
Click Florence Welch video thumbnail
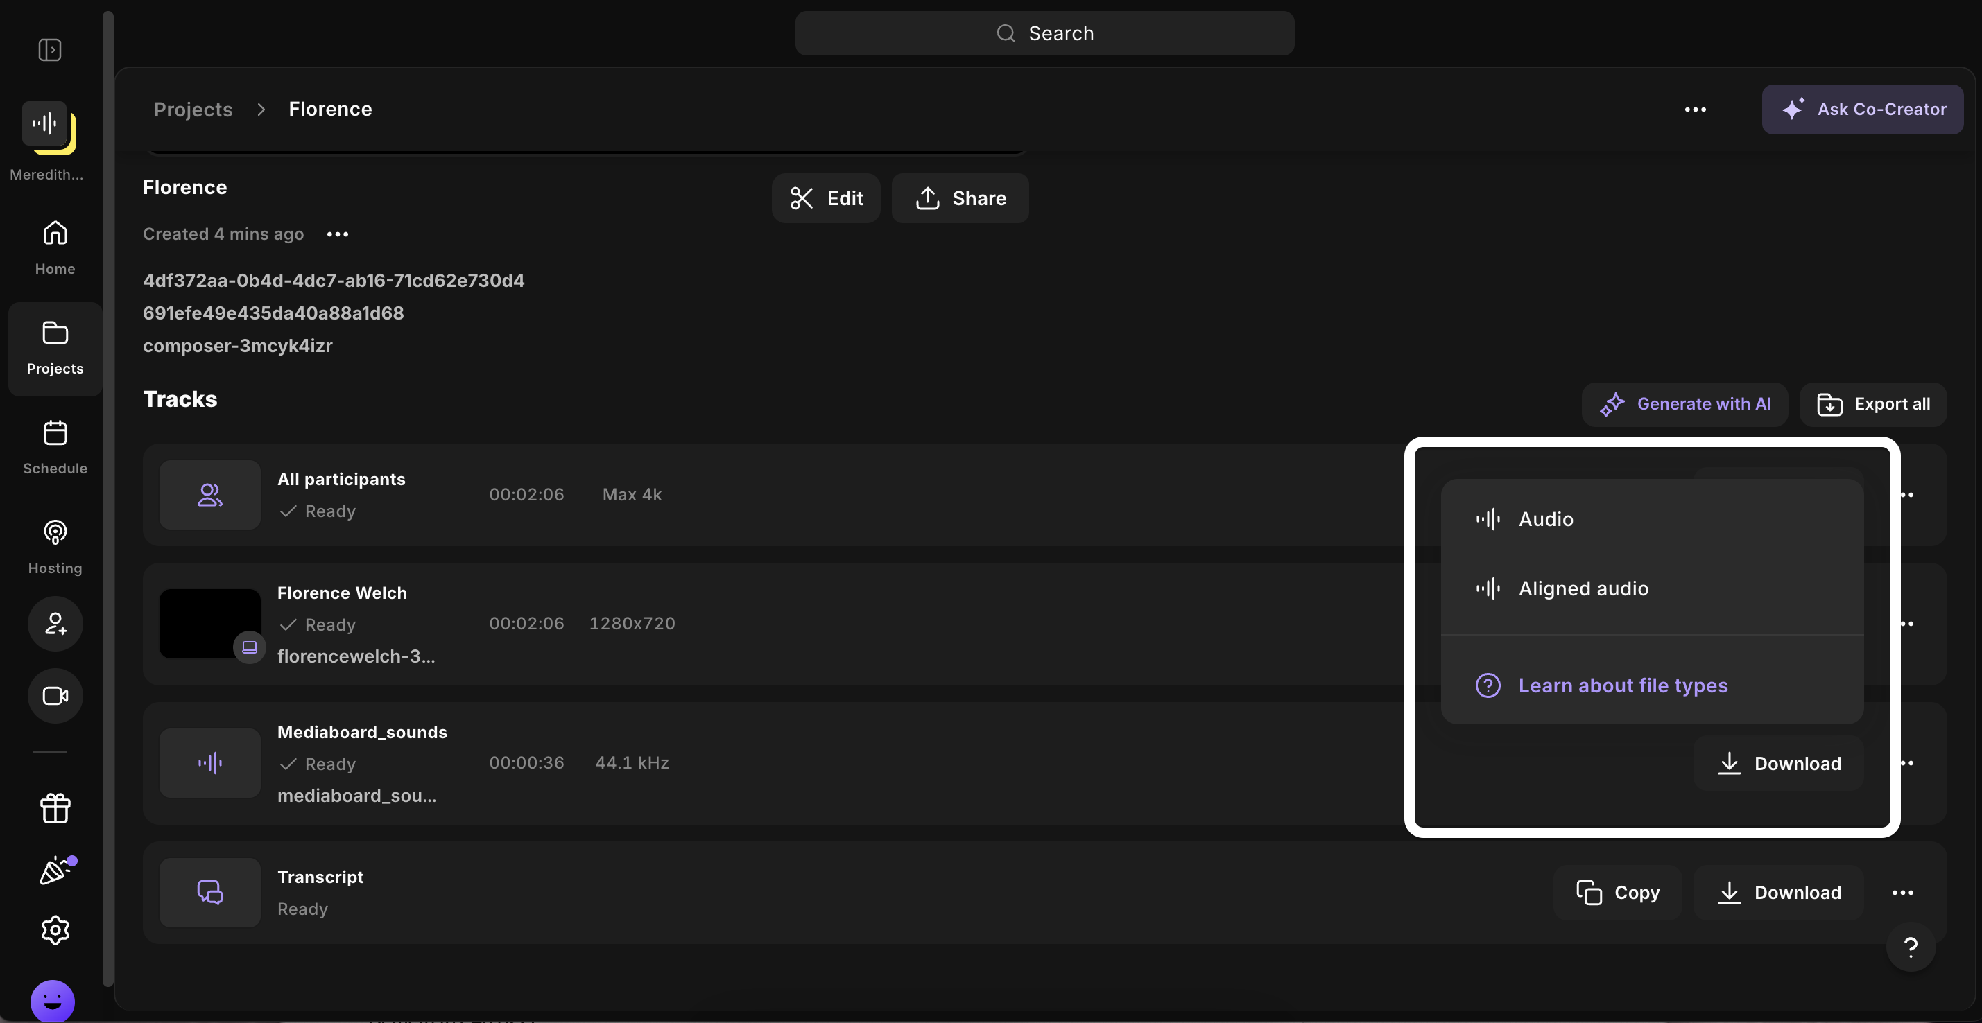coord(210,623)
